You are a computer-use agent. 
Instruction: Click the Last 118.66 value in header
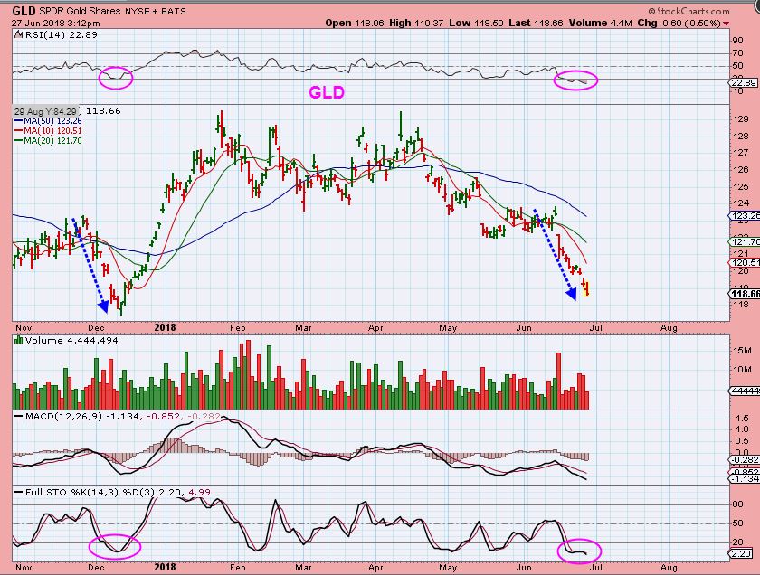tap(536, 23)
